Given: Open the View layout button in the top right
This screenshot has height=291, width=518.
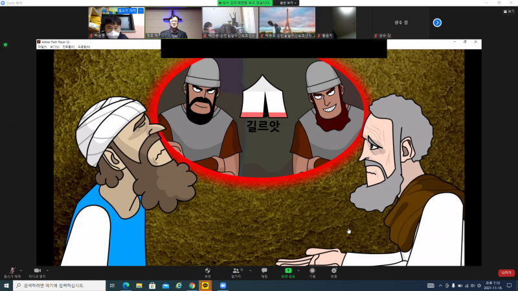Looking at the screenshot, I should [509, 11].
